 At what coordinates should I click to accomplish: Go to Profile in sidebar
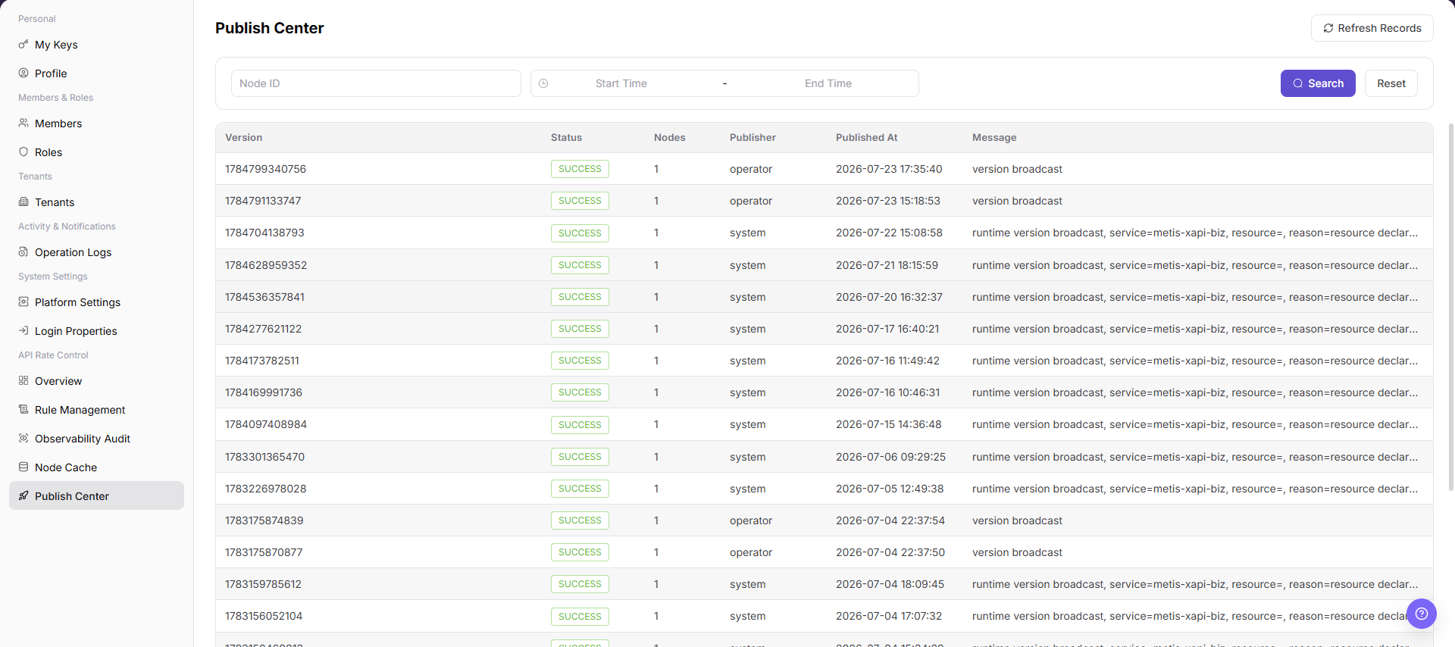click(x=96, y=73)
